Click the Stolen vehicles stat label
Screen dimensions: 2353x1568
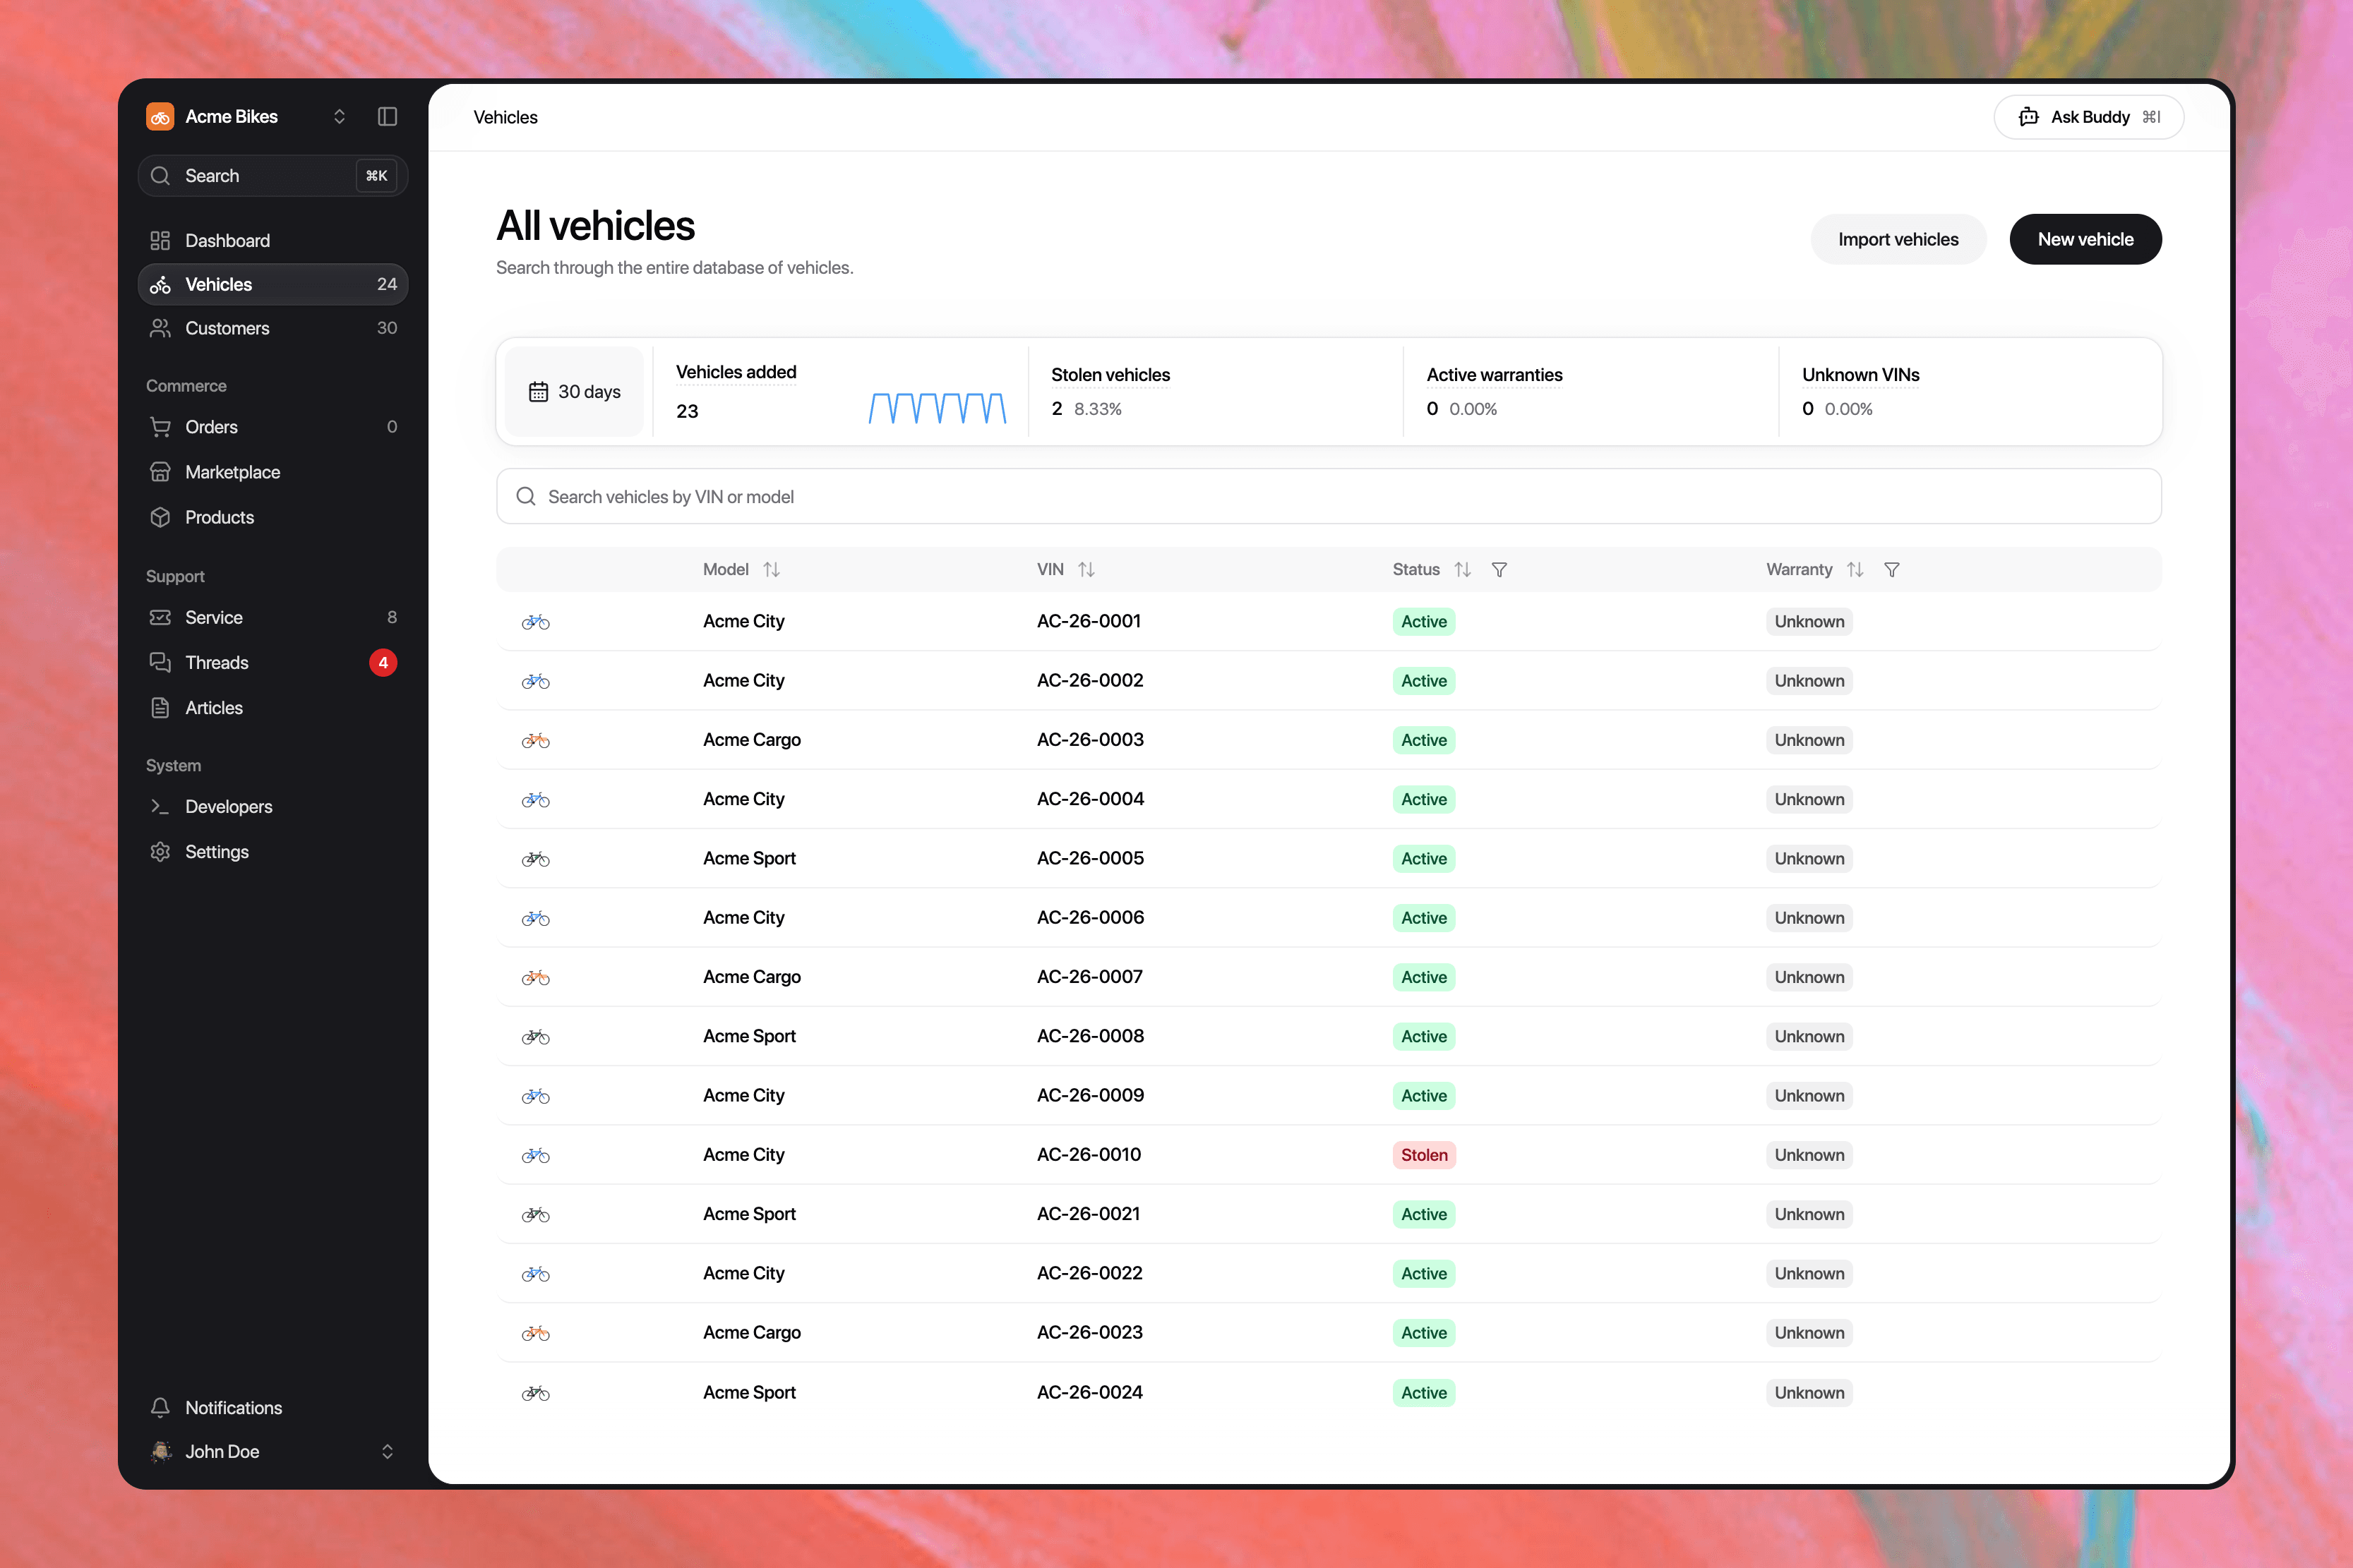[x=1110, y=375]
